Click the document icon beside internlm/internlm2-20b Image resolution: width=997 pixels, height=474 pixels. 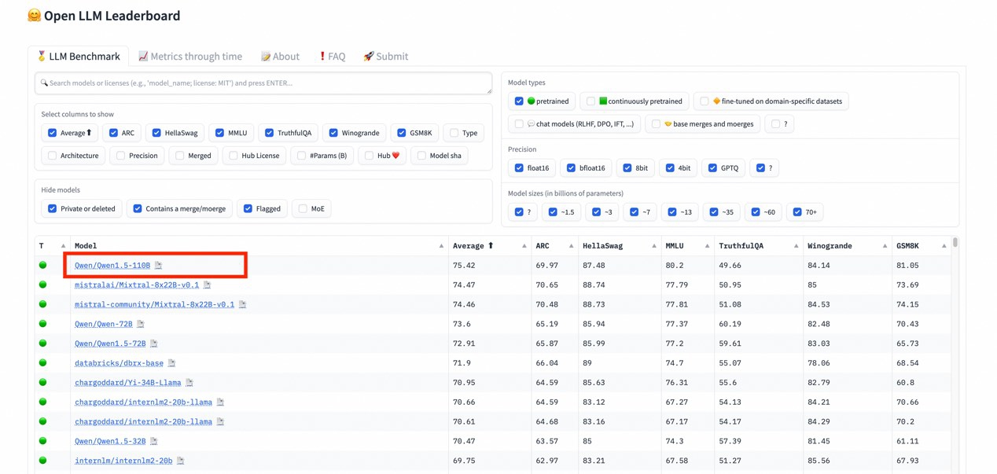[x=180, y=461]
